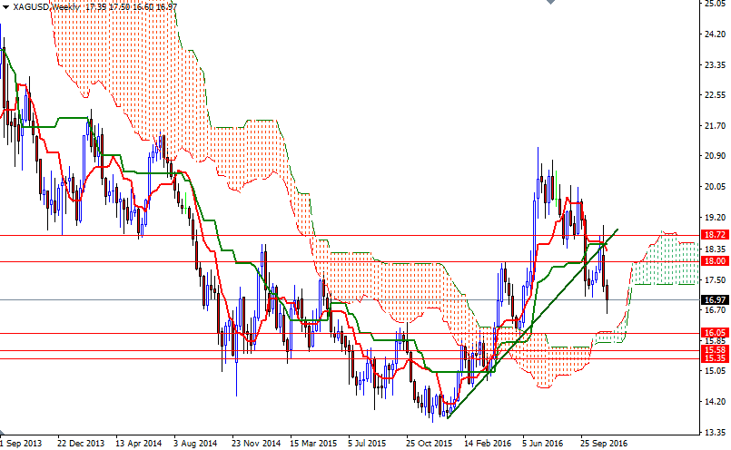Click the black triangle beside XAGUSD title

[x=5, y=7]
